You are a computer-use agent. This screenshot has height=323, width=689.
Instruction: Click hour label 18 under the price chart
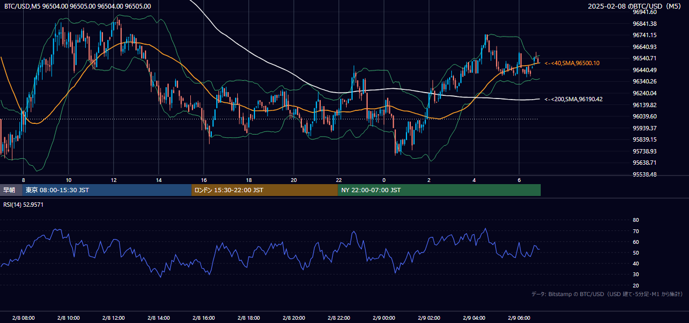pos(249,180)
